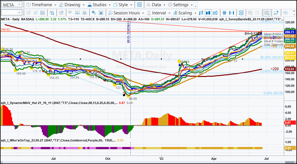The image size is (297, 164).
Task: Click the 222.11 yellow price tag
Action: [x=289, y=54]
